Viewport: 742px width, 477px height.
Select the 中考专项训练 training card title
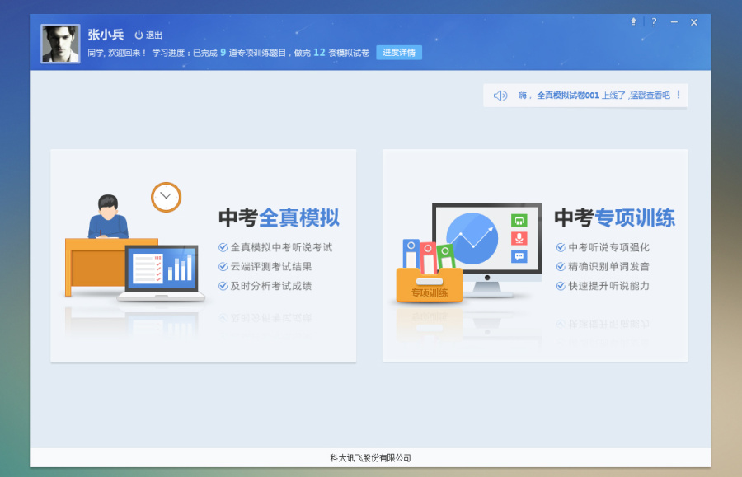tap(615, 218)
